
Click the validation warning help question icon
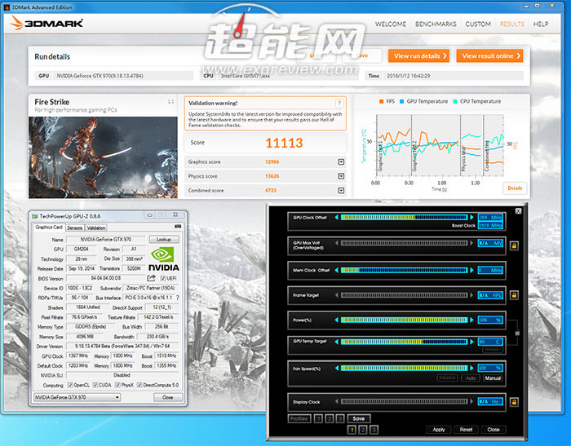[x=339, y=103]
